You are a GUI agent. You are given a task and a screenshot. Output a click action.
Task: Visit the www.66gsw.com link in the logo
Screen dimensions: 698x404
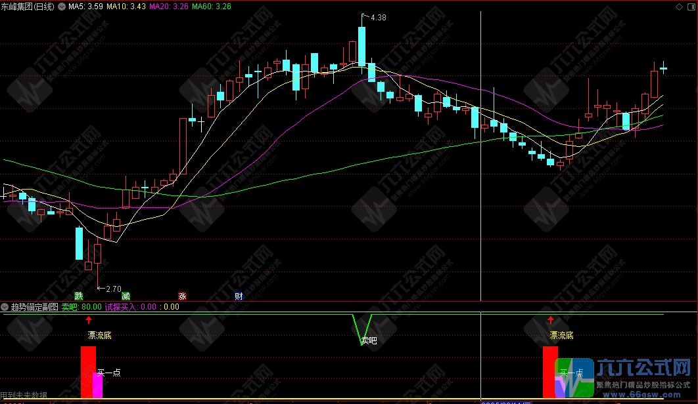[641, 395]
